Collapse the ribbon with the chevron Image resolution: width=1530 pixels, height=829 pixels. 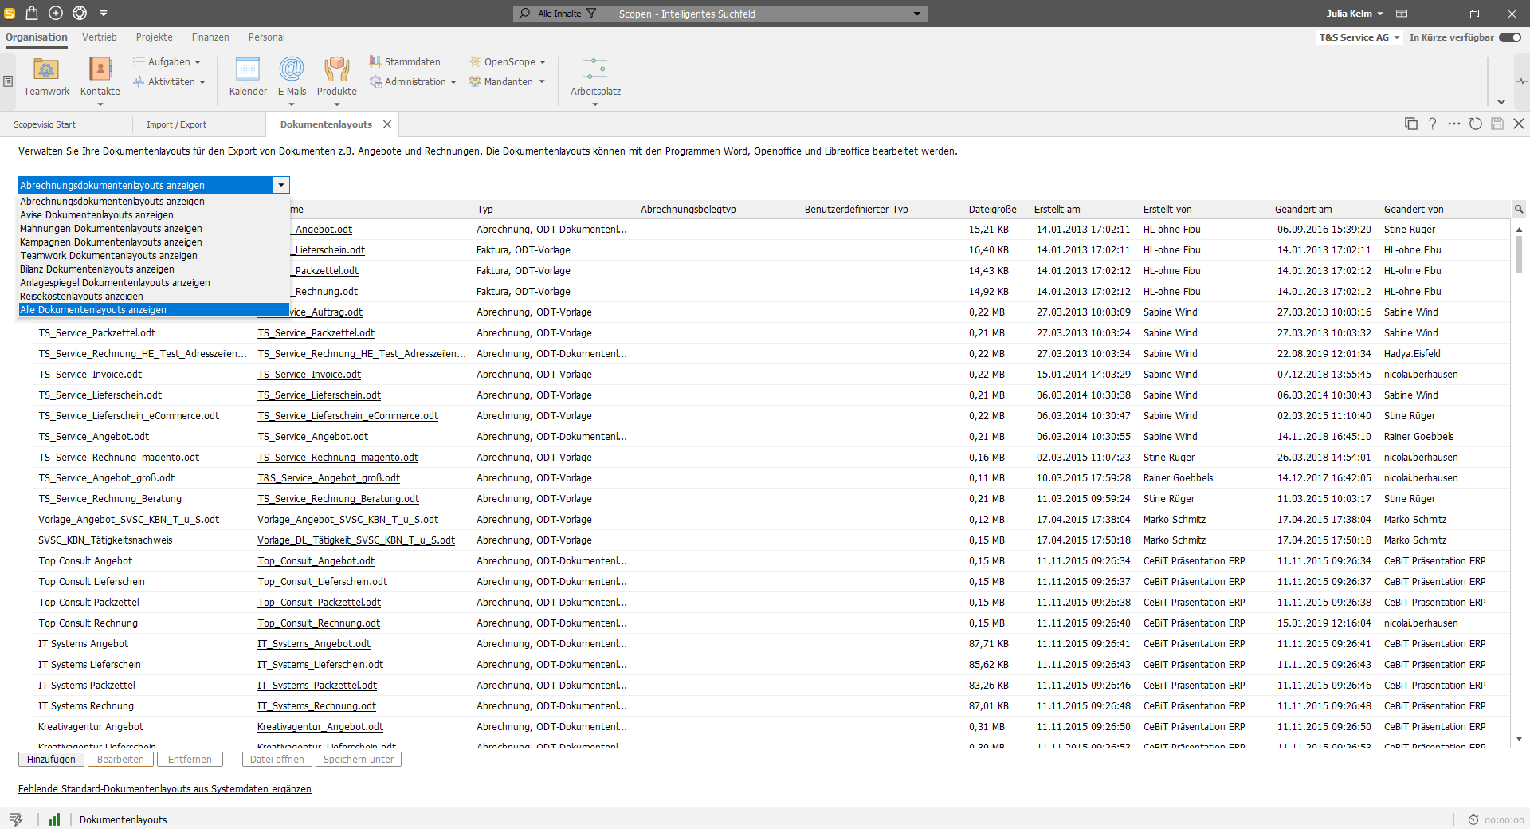[1501, 102]
